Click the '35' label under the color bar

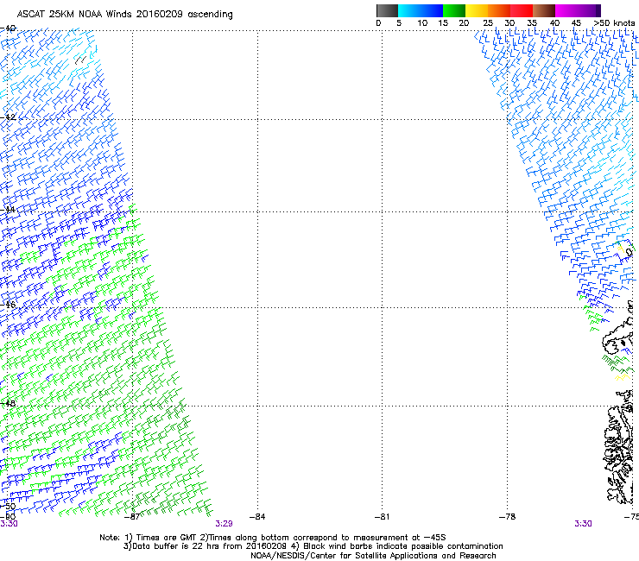[x=532, y=23]
